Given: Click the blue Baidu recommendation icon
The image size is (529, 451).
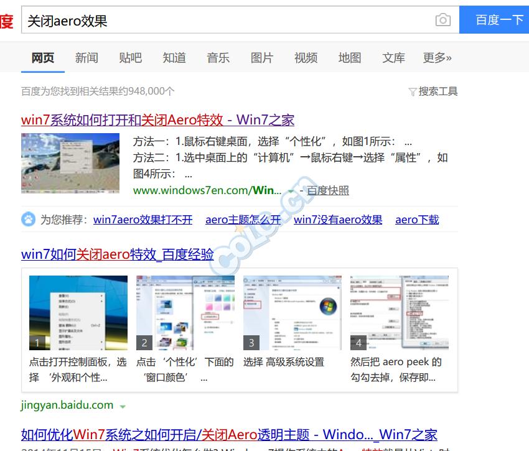Looking at the screenshot, I should [x=27, y=219].
